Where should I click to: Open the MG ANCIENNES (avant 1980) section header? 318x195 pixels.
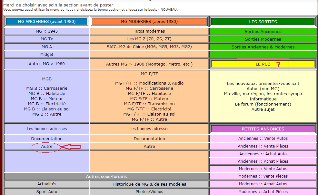point(47,22)
